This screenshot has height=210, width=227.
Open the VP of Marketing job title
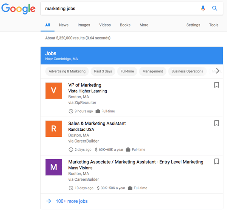[x=85, y=85]
